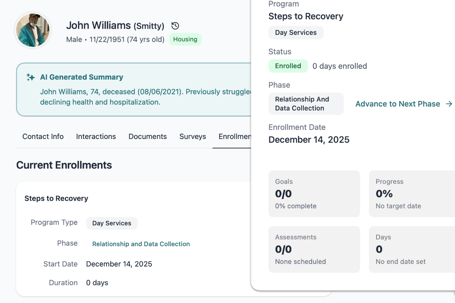Switch to the Contact Info tab
The height and width of the screenshot is (303, 455).
(42, 136)
